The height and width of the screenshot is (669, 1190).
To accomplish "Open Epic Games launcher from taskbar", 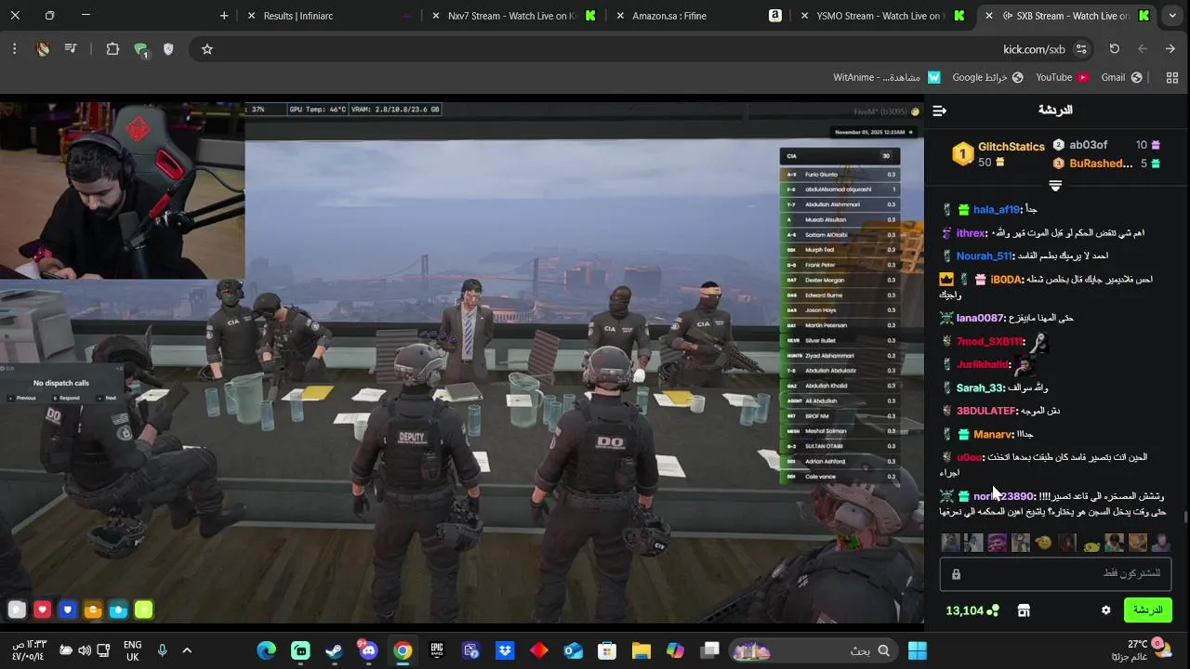I will coord(437,650).
